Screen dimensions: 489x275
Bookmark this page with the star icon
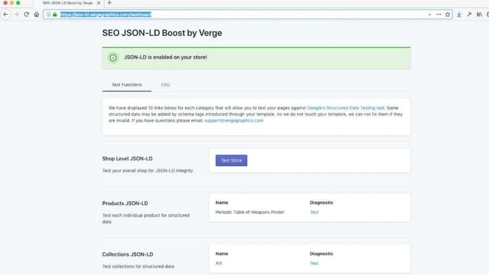tap(448, 14)
